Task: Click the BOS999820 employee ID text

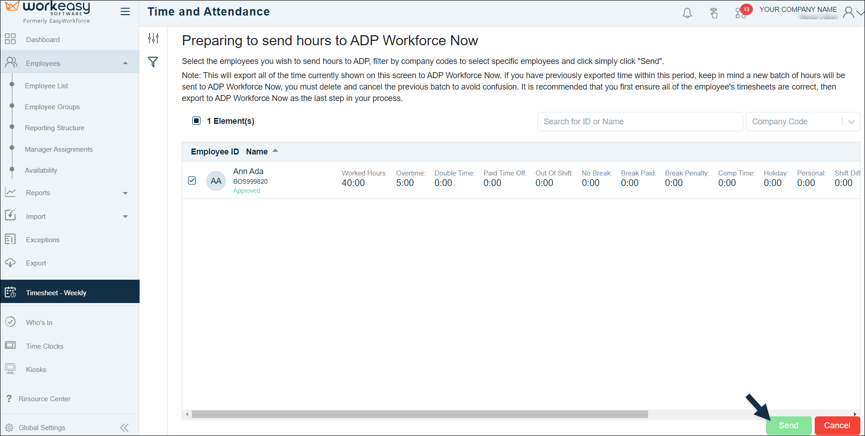Action: coord(250,181)
